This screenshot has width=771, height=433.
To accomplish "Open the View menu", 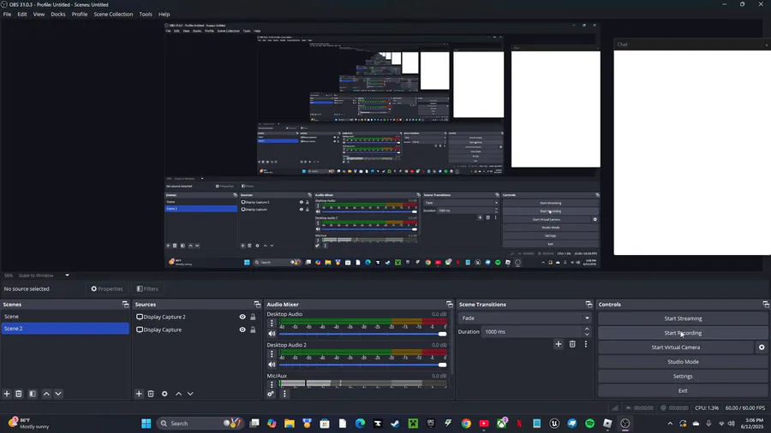I will click(x=39, y=15).
